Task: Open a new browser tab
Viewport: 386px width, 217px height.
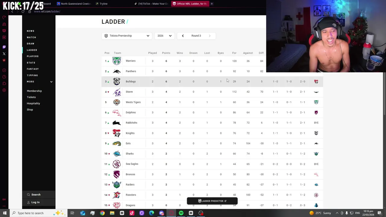Action: [x=212, y=4]
